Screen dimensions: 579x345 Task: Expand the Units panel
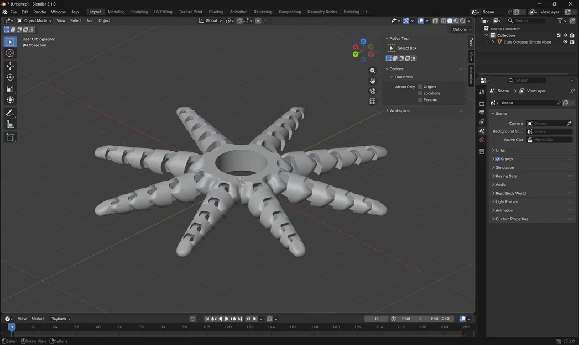coord(500,150)
